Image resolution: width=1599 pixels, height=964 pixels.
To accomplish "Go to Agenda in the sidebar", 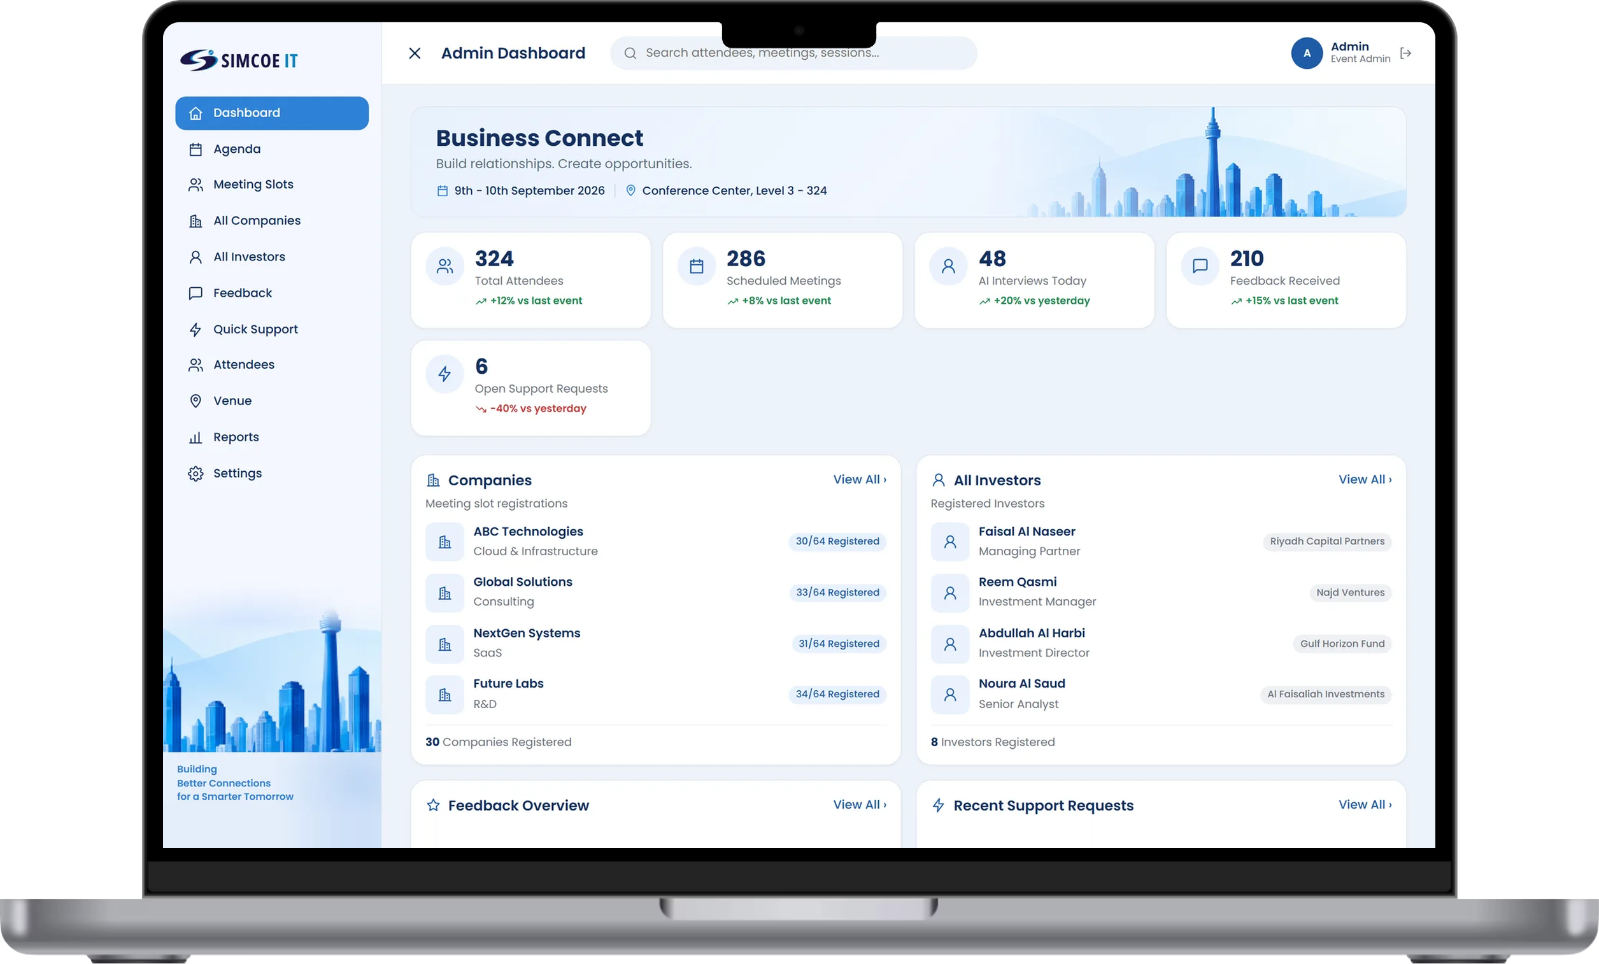I will [272, 149].
